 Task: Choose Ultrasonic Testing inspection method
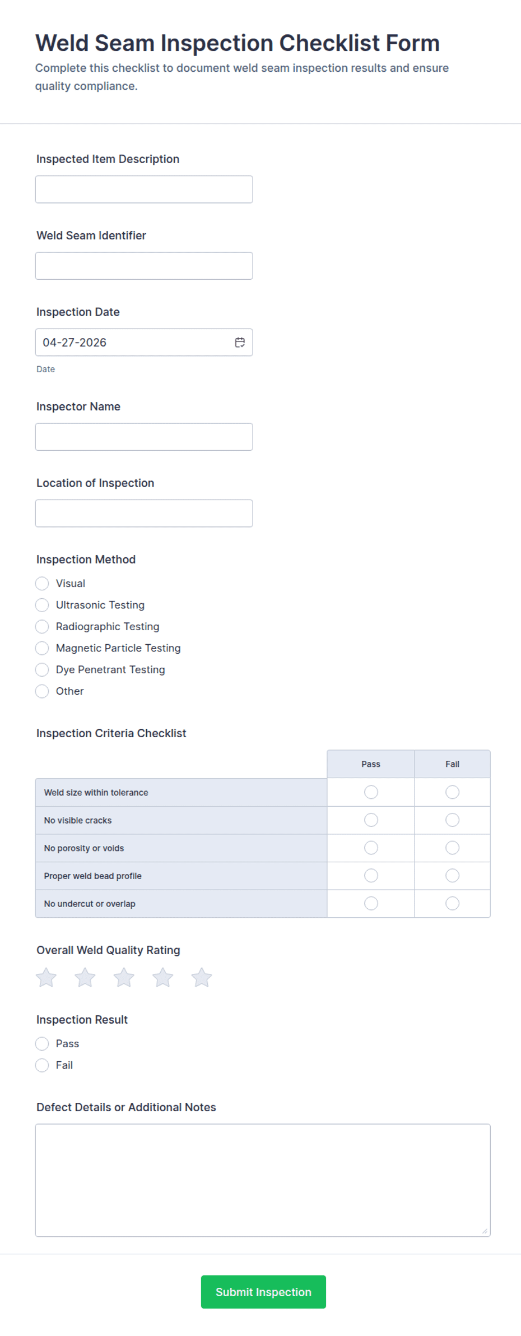pos(42,605)
